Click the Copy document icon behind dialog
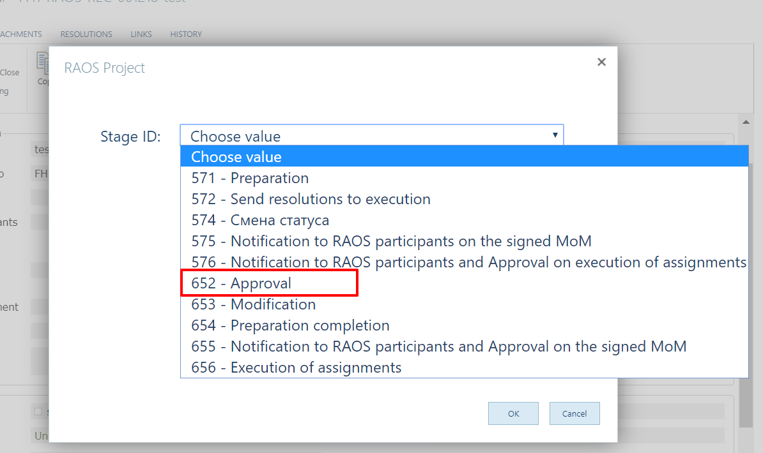The height and width of the screenshot is (453, 763). pos(43,64)
